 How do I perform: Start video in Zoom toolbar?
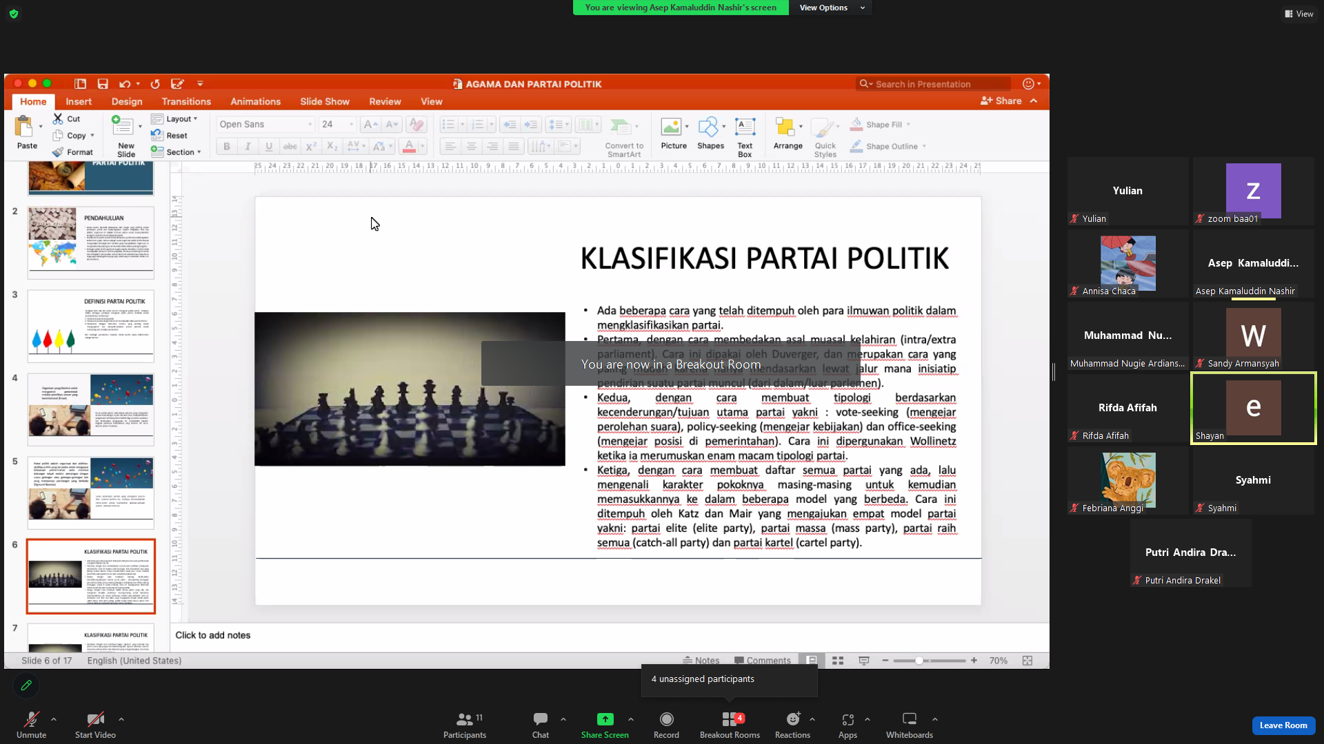pyautogui.click(x=95, y=725)
